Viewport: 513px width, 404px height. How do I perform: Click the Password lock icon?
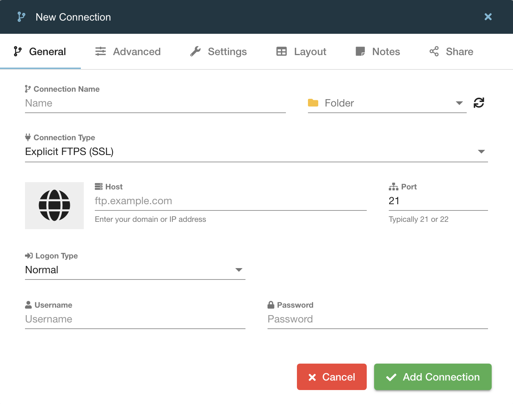271,305
